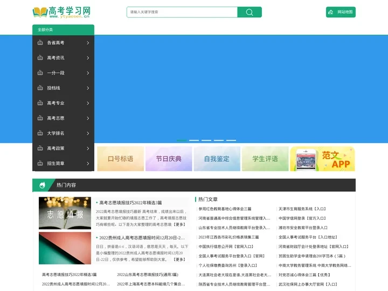Select the 大学排名 menu item
The width and height of the screenshot is (388, 291).
(63, 134)
